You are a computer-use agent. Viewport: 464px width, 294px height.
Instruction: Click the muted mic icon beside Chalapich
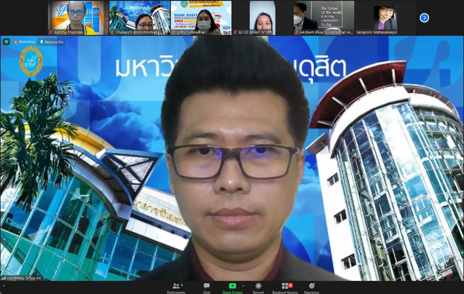(x=112, y=32)
